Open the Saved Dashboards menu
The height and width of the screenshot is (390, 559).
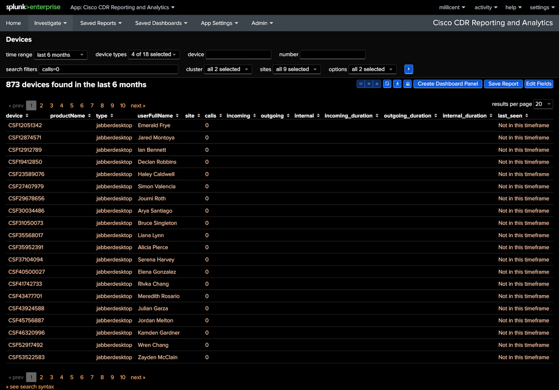tap(161, 23)
